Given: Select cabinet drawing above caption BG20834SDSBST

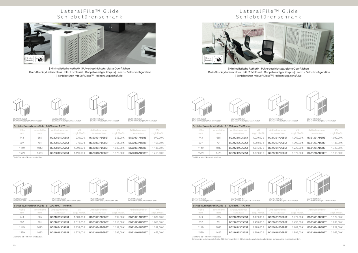Looking at the screenshot, I should pyautogui.click(x=98, y=106).
